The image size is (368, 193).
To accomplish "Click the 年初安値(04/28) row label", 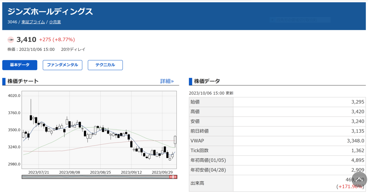I will (208, 170).
